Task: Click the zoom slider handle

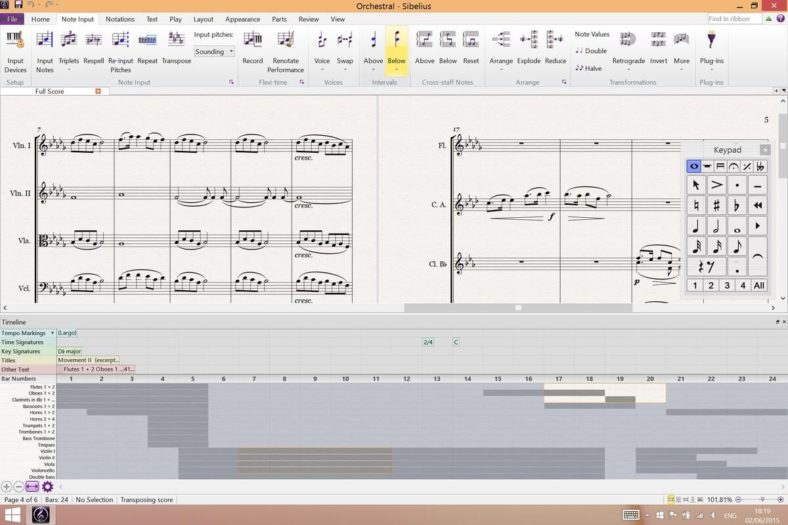Action: coord(762,500)
